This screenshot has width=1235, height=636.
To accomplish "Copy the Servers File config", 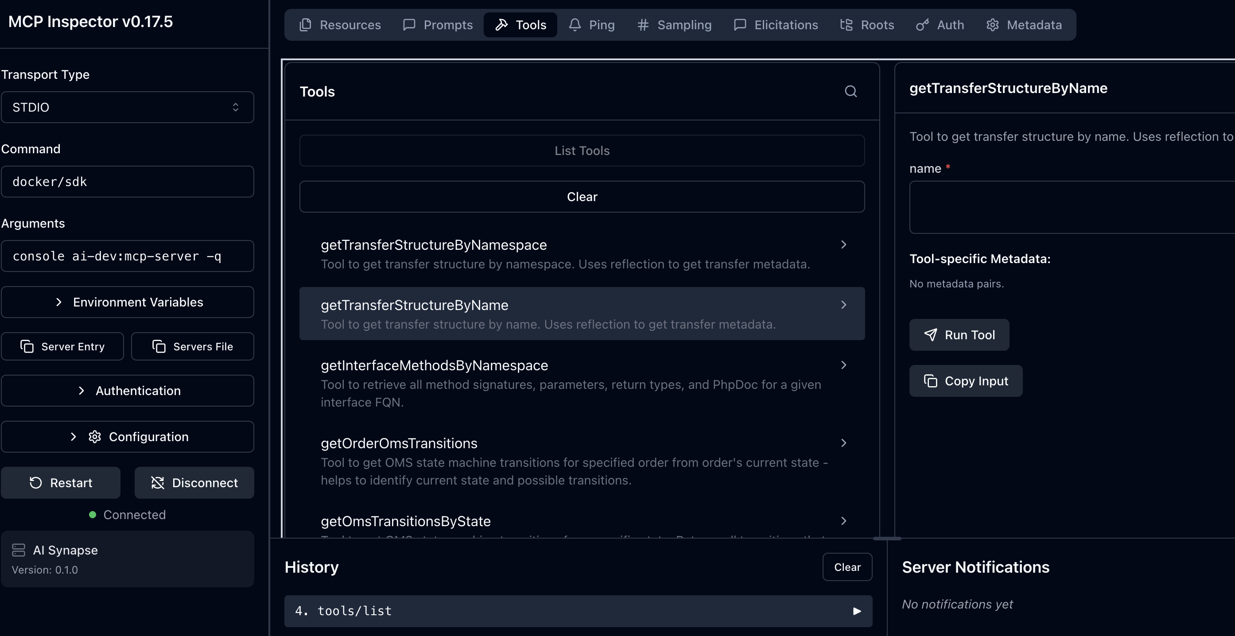I will pos(192,346).
